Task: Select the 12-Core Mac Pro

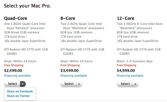Action: click(x=125, y=84)
